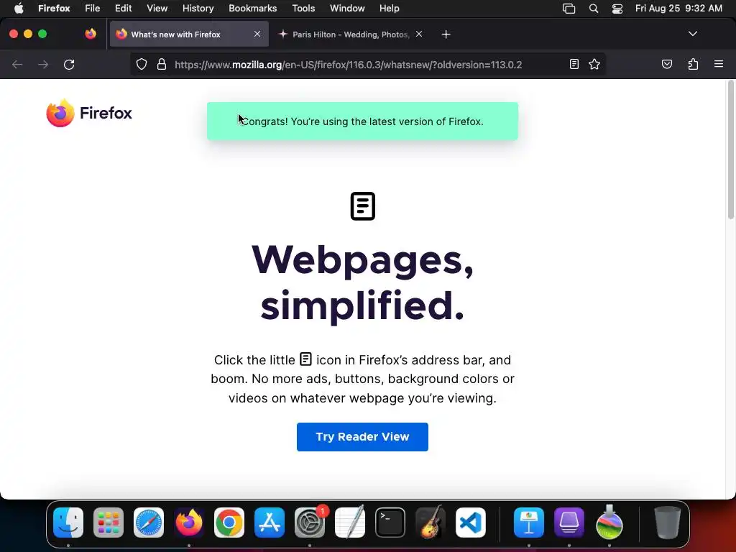
Task: Open the File menu
Action: tap(93, 9)
